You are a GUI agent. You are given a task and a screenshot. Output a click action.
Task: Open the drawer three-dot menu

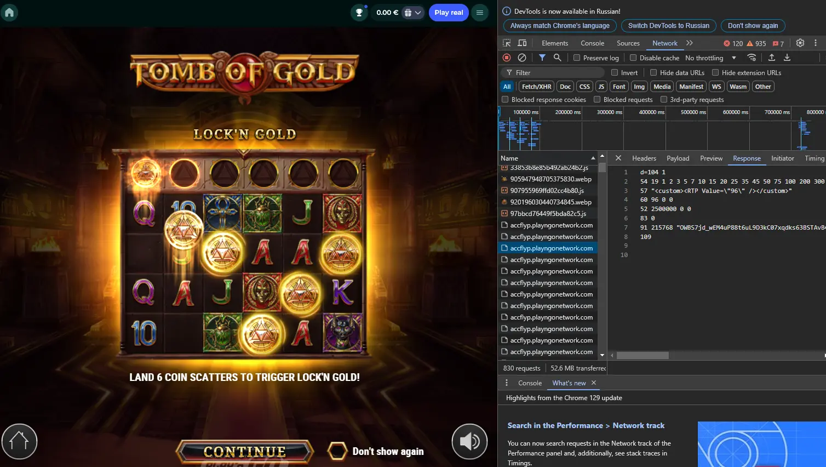pyautogui.click(x=507, y=383)
